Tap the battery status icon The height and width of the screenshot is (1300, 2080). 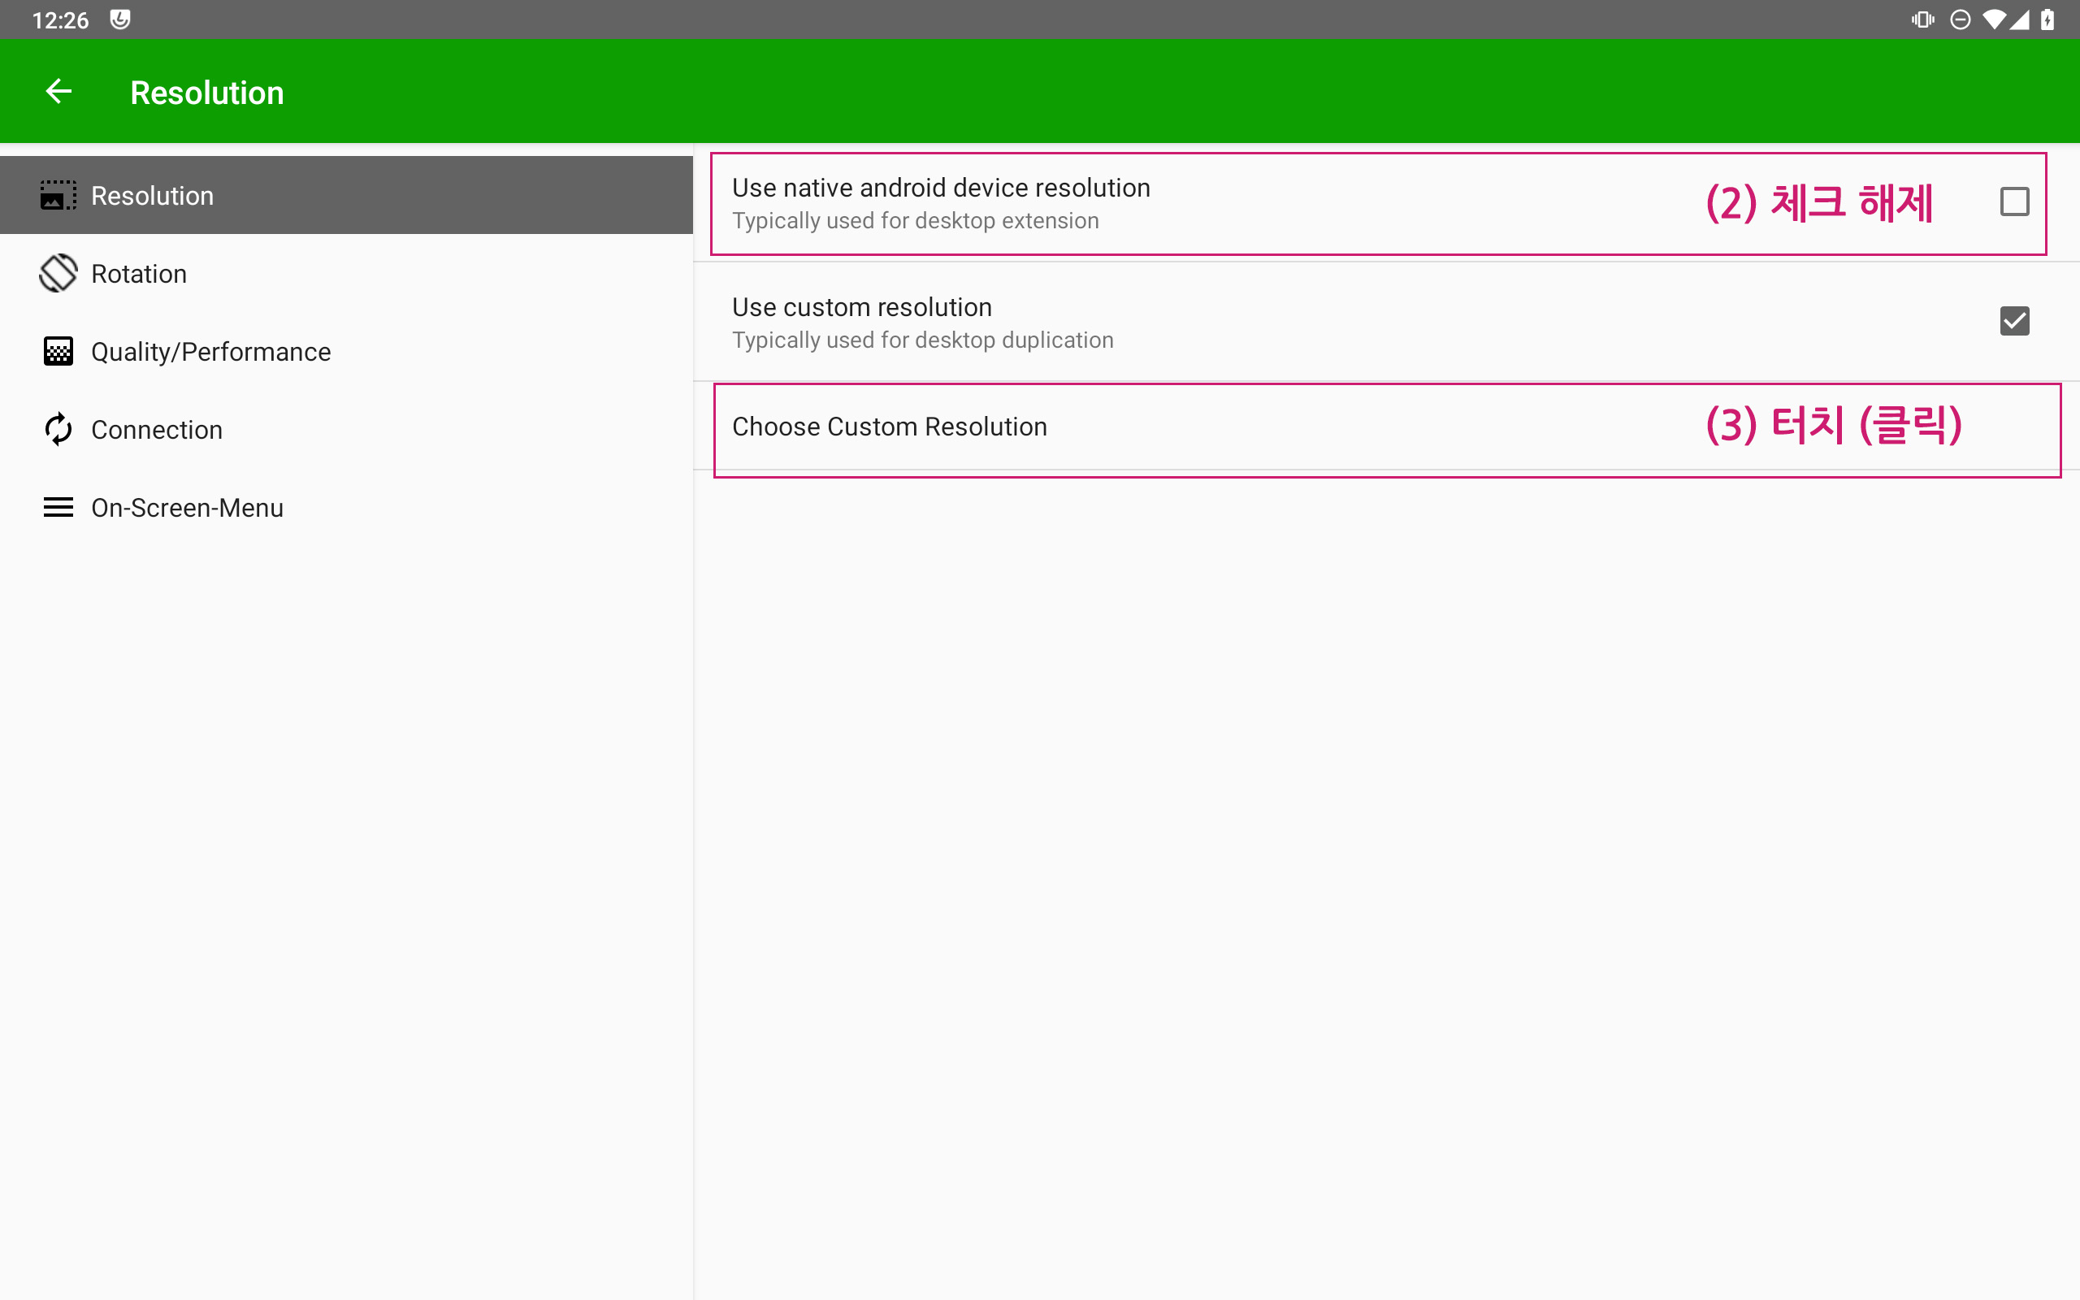2048,19
